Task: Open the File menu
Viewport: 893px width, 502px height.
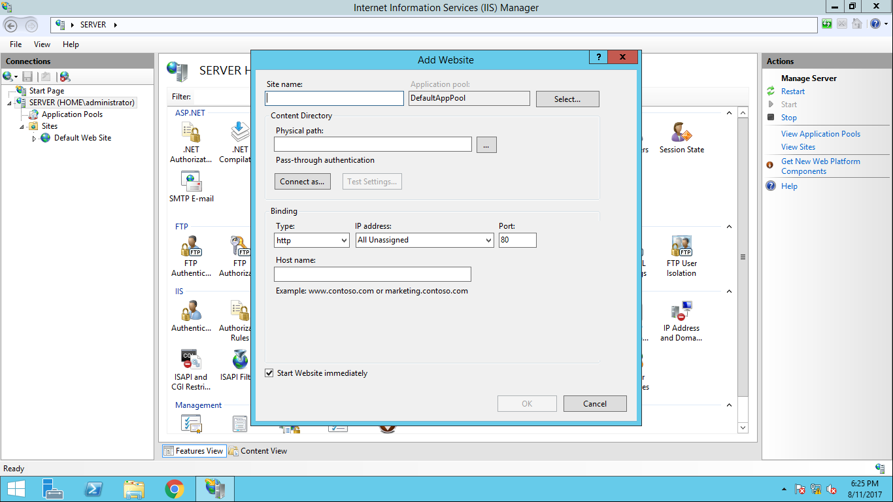Action: click(16, 44)
